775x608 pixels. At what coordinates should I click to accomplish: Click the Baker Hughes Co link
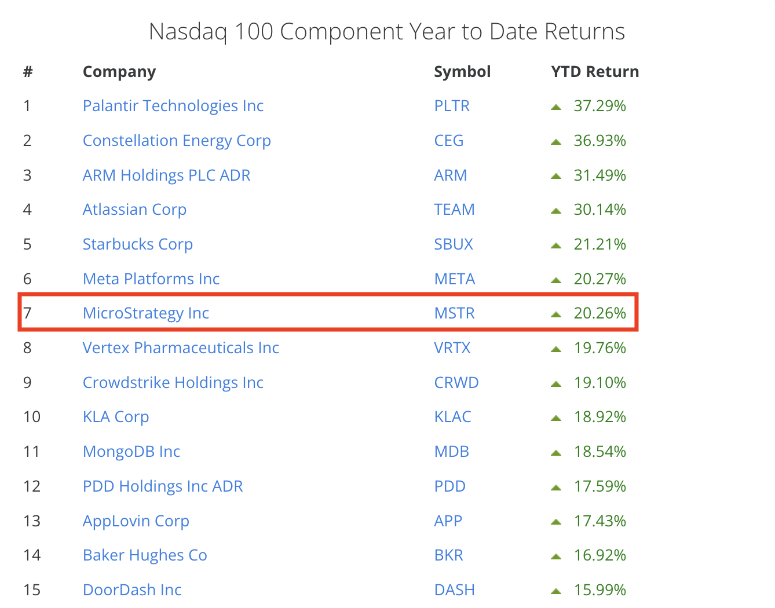[145, 555]
